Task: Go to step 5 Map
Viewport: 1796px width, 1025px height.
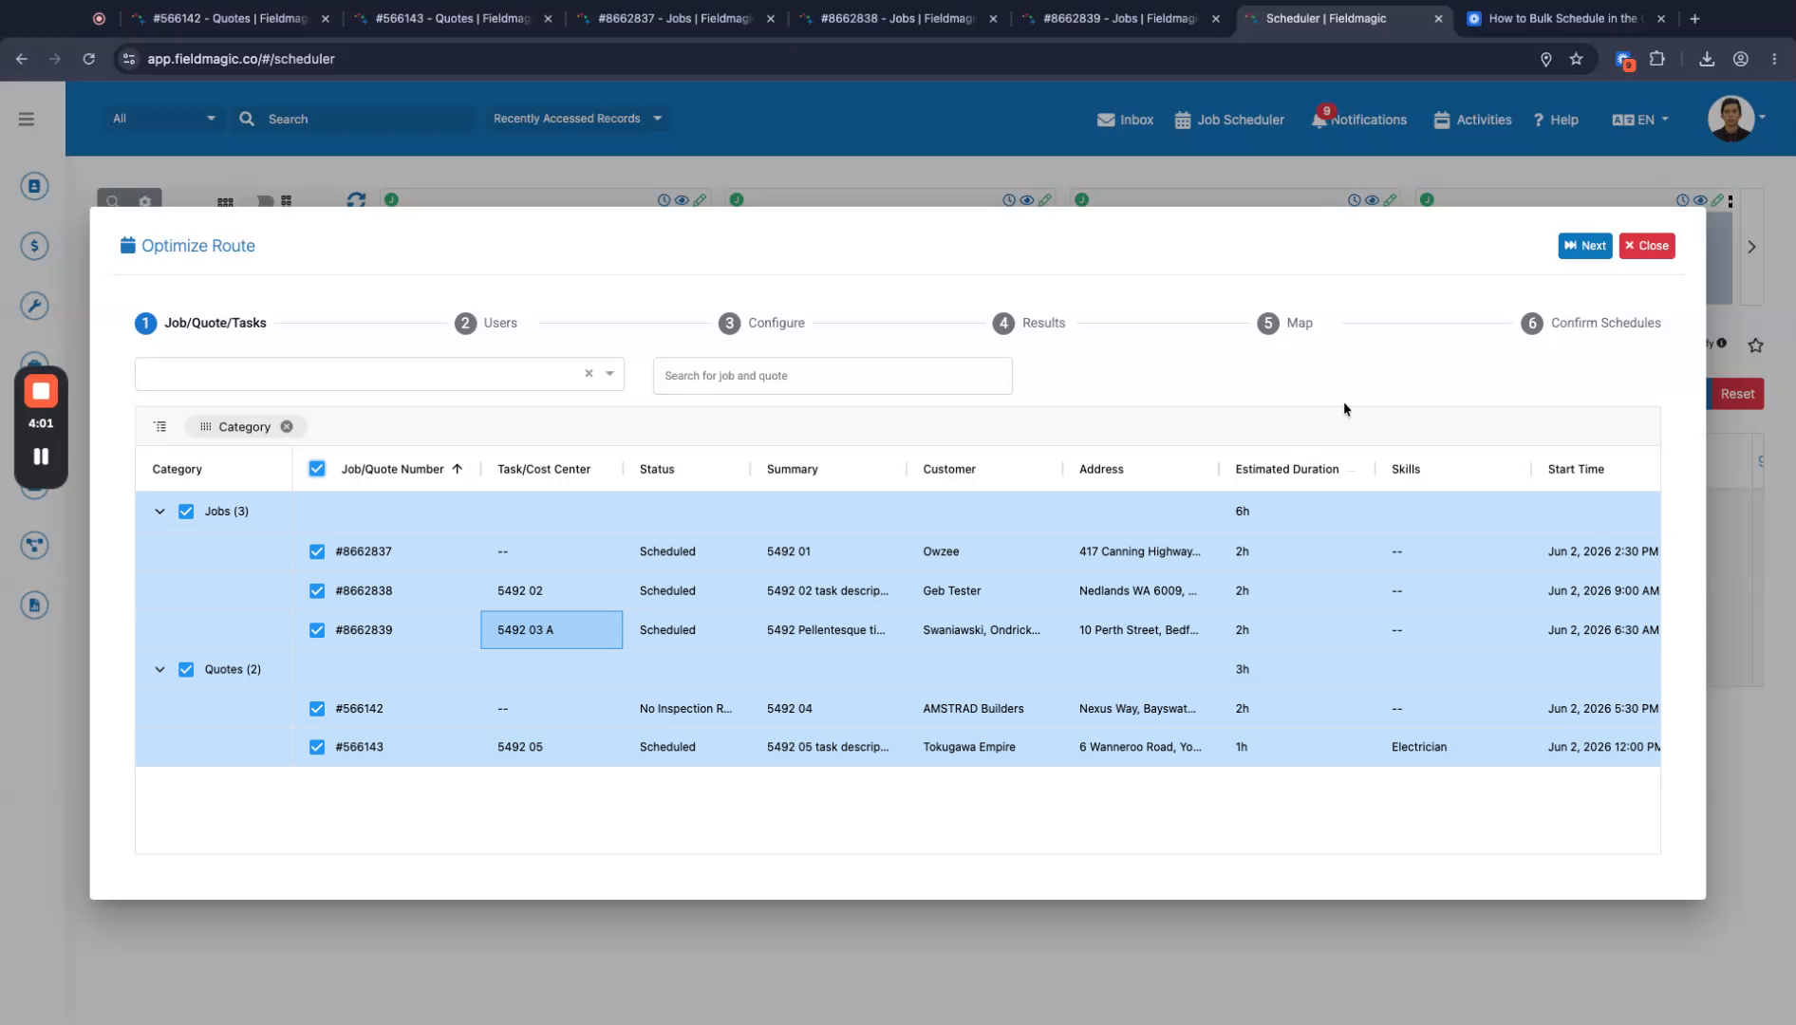Action: pos(1284,323)
